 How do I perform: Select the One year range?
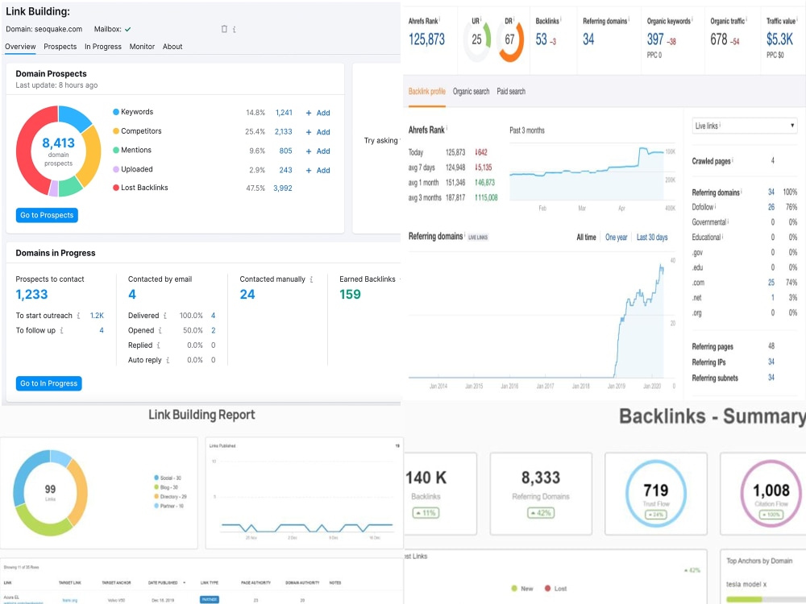pos(617,238)
